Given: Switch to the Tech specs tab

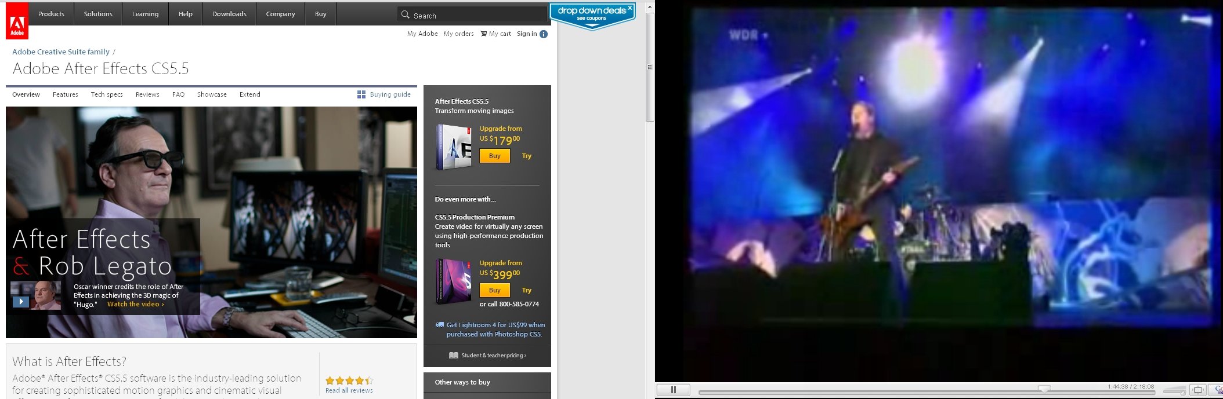Looking at the screenshot, I should pos(107,94).
